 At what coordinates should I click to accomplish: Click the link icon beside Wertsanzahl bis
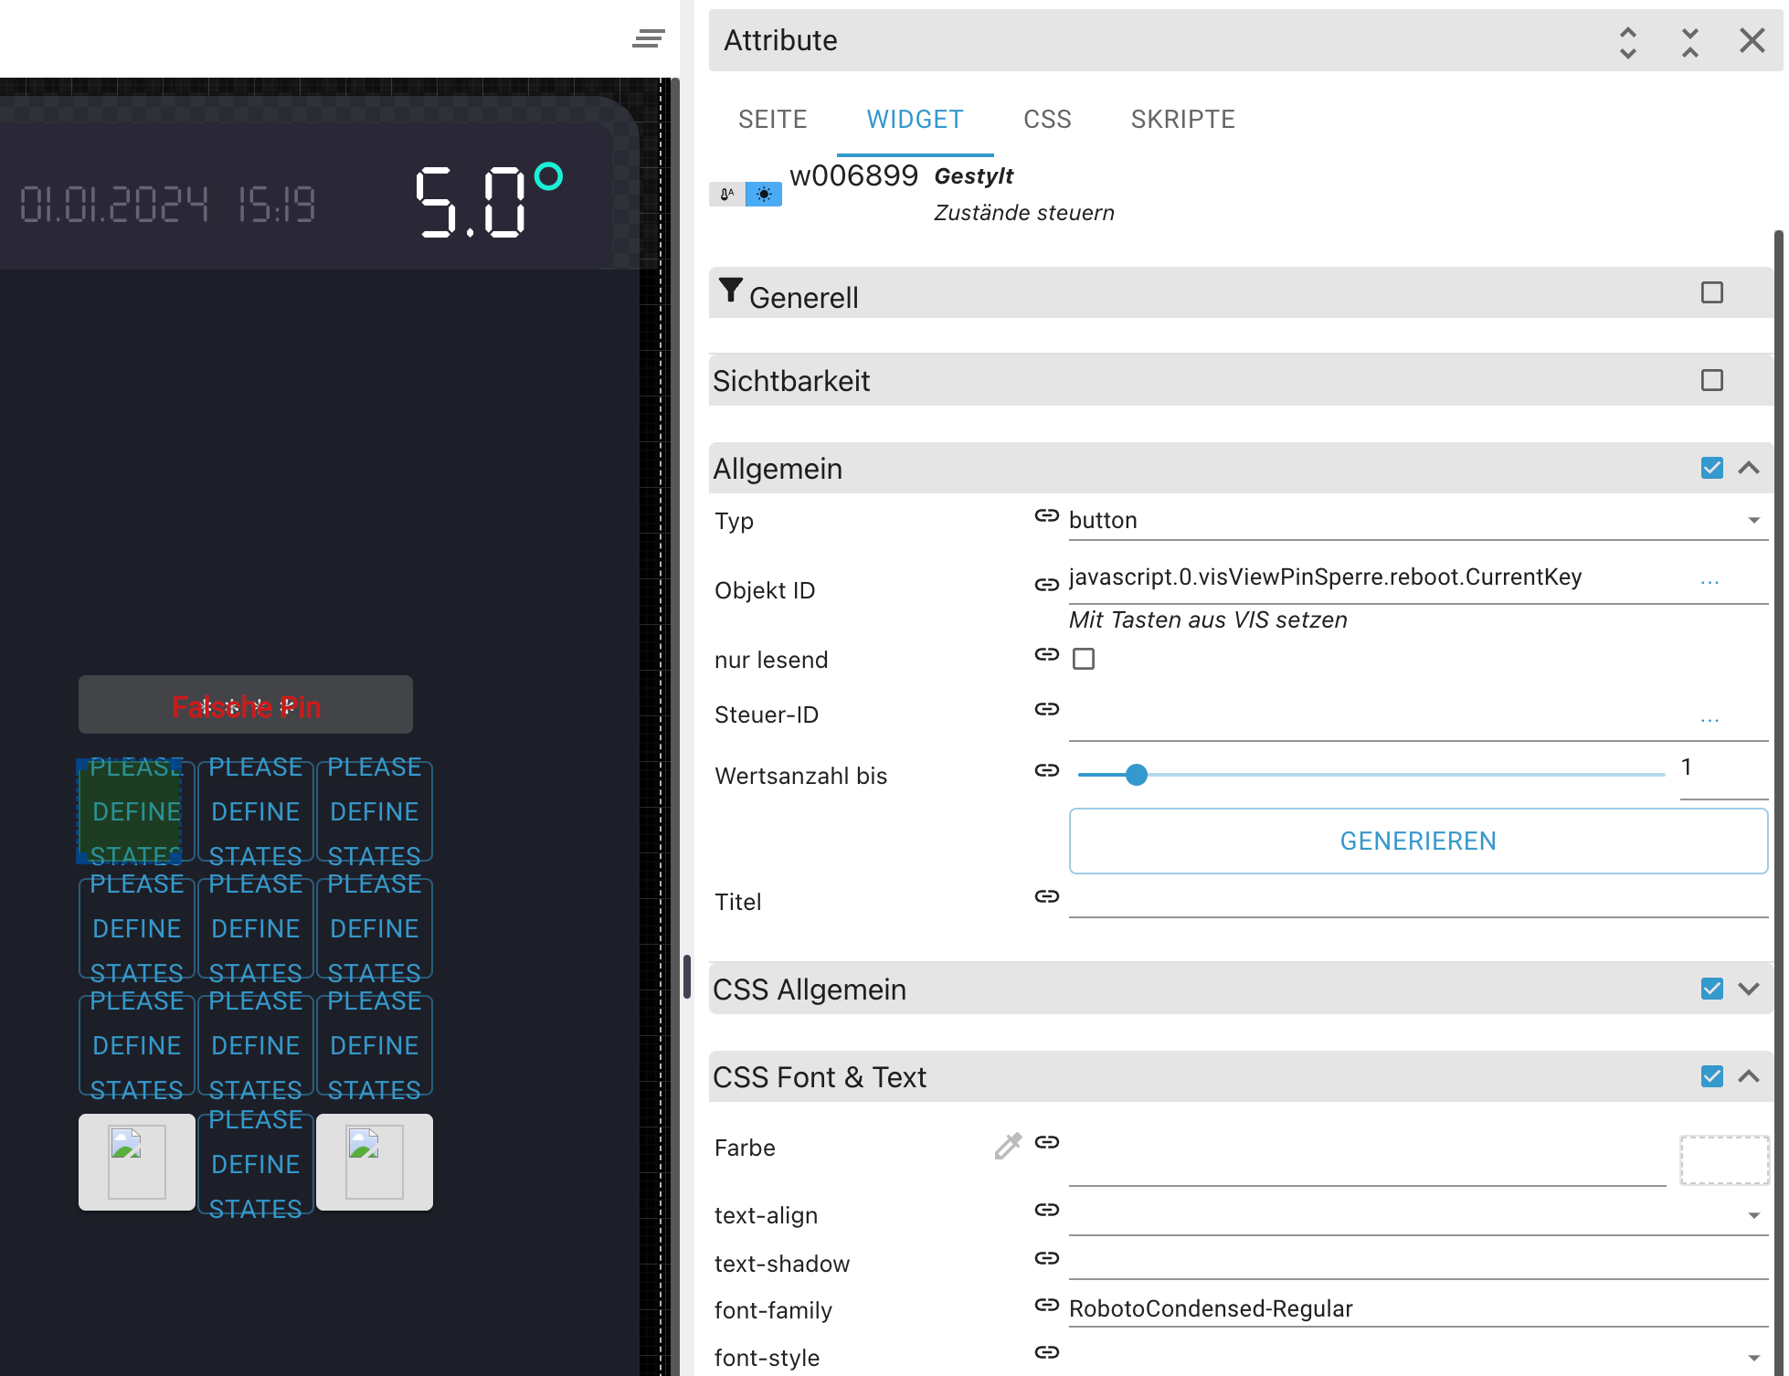1047,770
